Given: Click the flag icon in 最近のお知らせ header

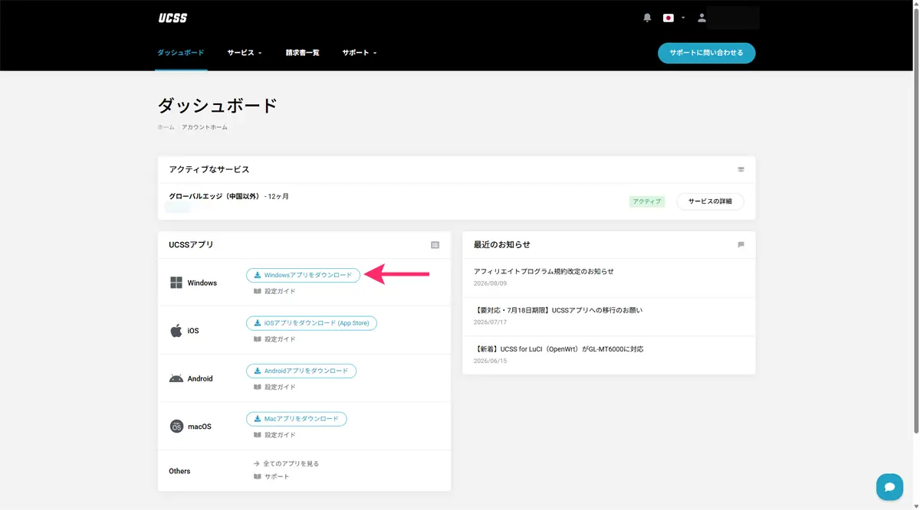Looking at the screenshot, I should pyautogui.click(x=741, y=245).
